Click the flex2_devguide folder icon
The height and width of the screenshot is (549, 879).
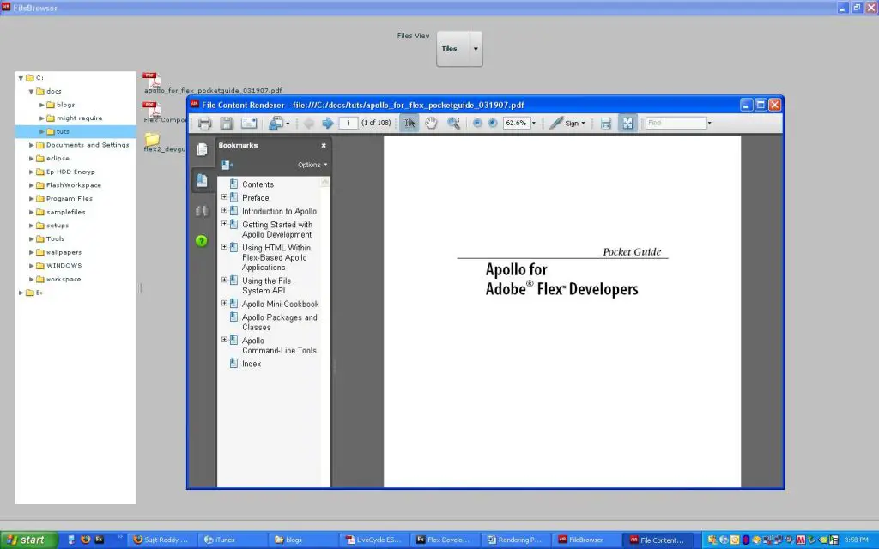(x=152, y=138)
